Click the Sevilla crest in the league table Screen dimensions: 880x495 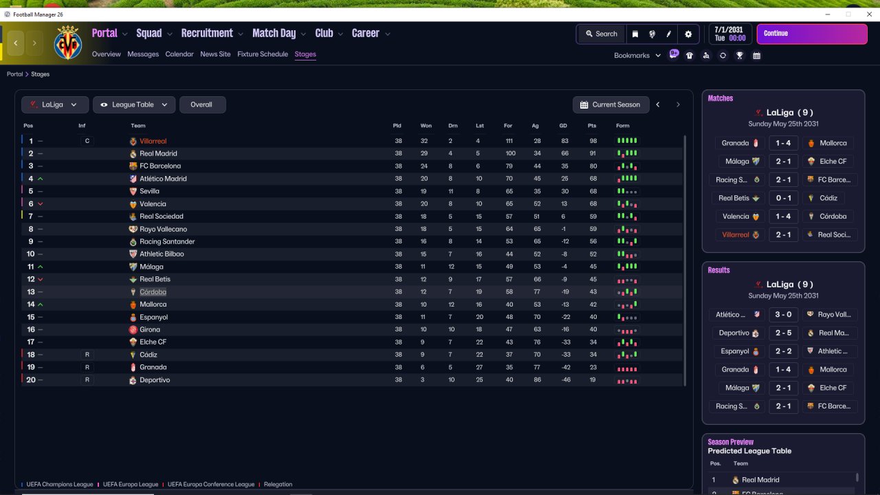coord(133,191)
